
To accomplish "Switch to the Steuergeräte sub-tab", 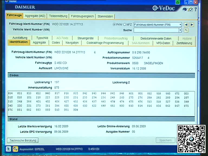I will pos(85,38).
